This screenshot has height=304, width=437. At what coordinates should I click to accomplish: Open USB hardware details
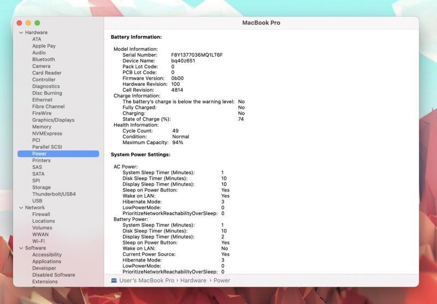point(37,201)
